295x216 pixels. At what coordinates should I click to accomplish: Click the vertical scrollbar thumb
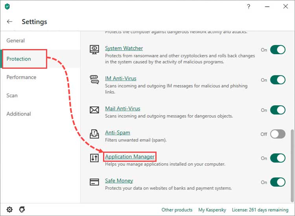292,165
